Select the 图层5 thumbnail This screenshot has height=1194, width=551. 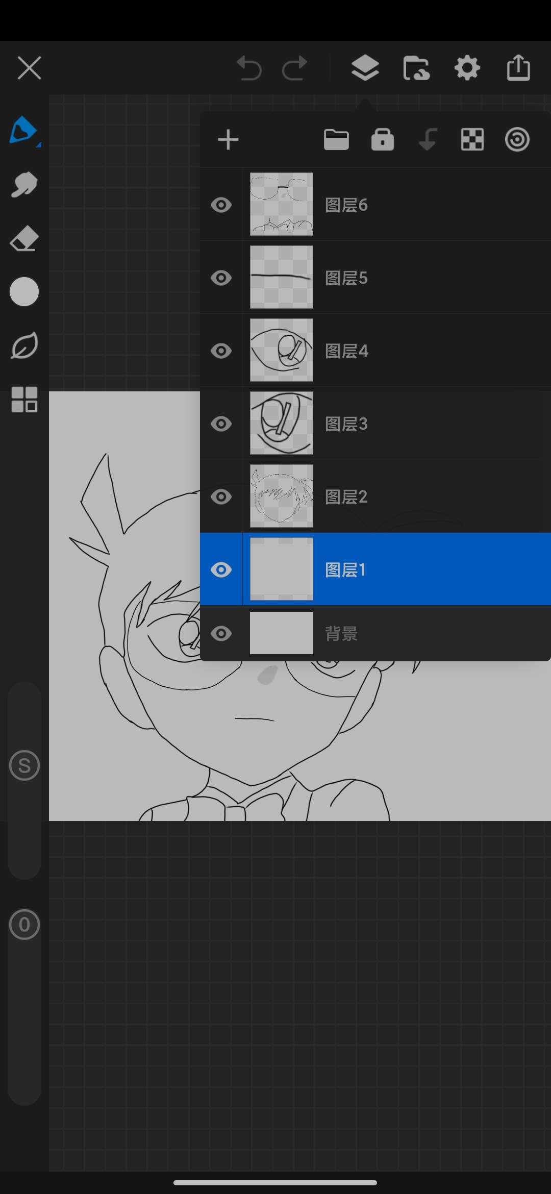pyautogui.click(x=282, y=277)
